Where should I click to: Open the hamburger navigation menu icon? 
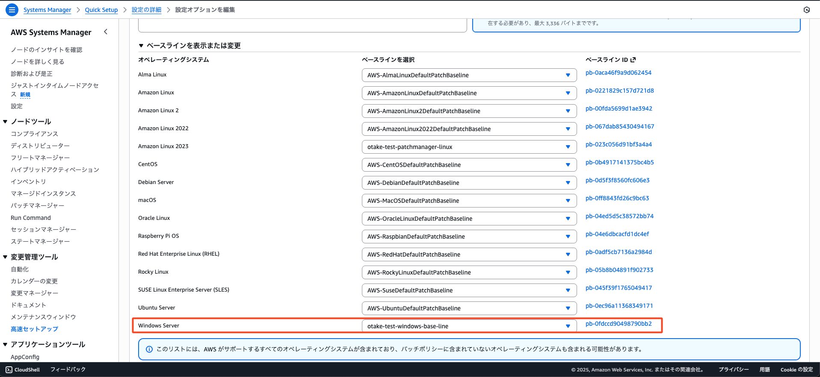(12, 9)
